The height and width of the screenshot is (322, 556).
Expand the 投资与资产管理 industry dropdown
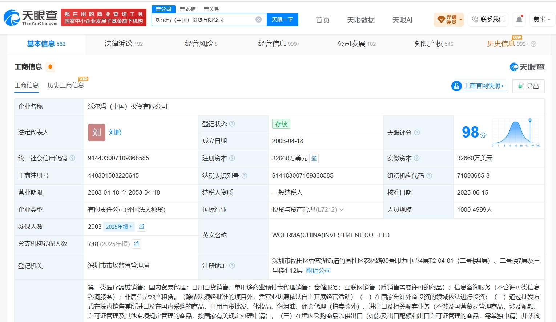pyautogui.click(x=342, y=210)
